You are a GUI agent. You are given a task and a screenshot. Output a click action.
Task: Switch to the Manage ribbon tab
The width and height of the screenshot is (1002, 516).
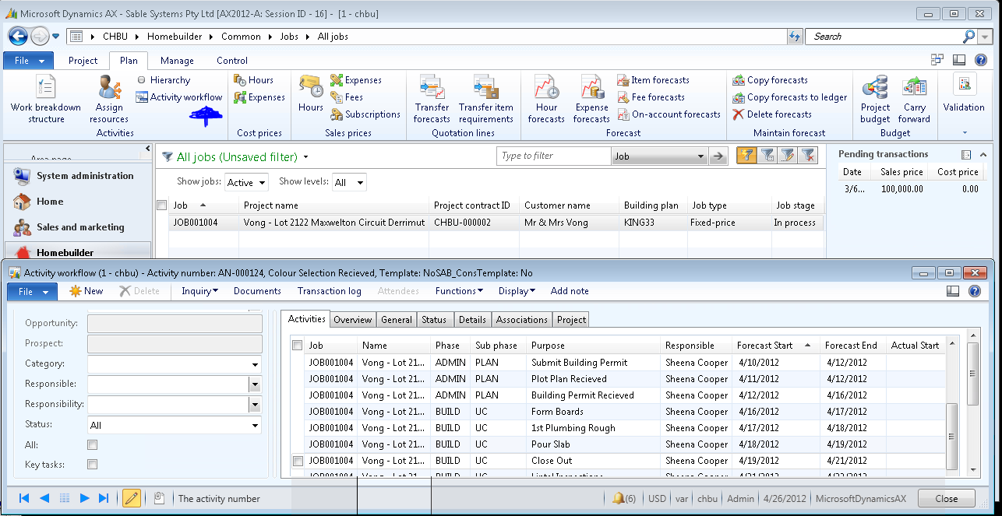click(x=177, y=61)
